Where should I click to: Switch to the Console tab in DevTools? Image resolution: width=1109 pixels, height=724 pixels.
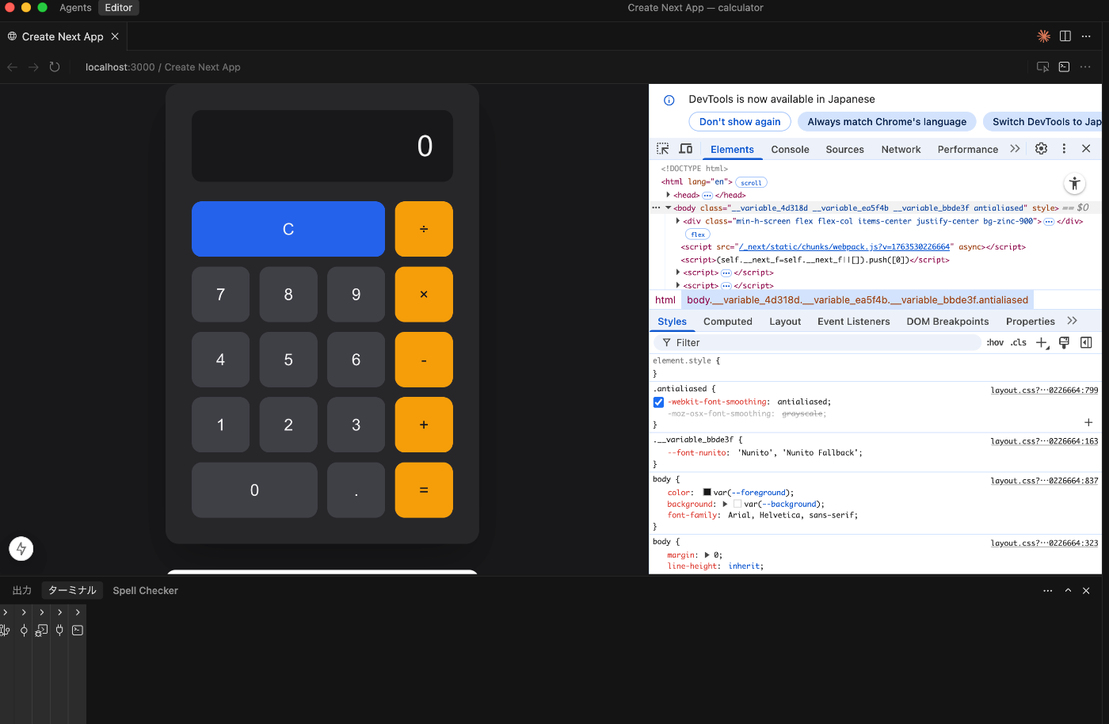click(790, 149)
